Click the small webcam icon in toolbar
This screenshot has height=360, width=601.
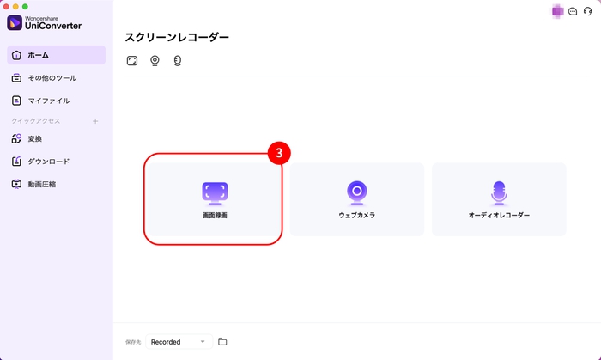coord(155,61)
